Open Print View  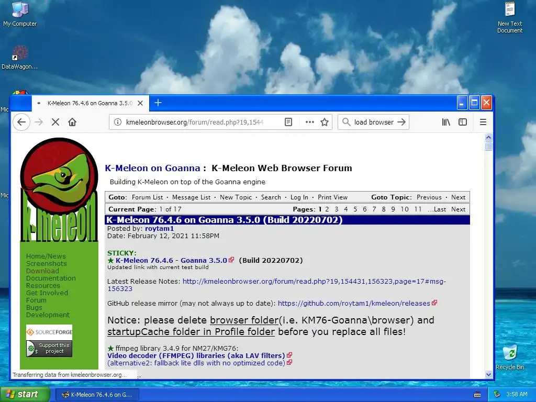coord(332,197)
